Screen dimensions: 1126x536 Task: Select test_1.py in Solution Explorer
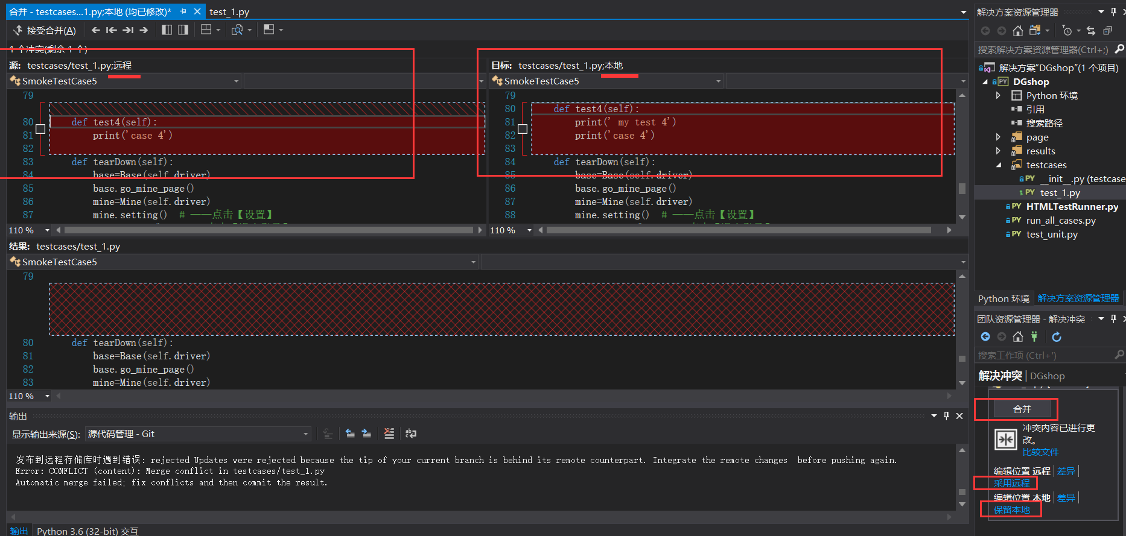(1060, 192)
